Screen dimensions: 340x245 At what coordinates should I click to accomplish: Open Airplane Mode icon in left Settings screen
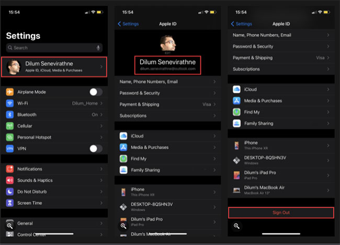tap(10, 92)
